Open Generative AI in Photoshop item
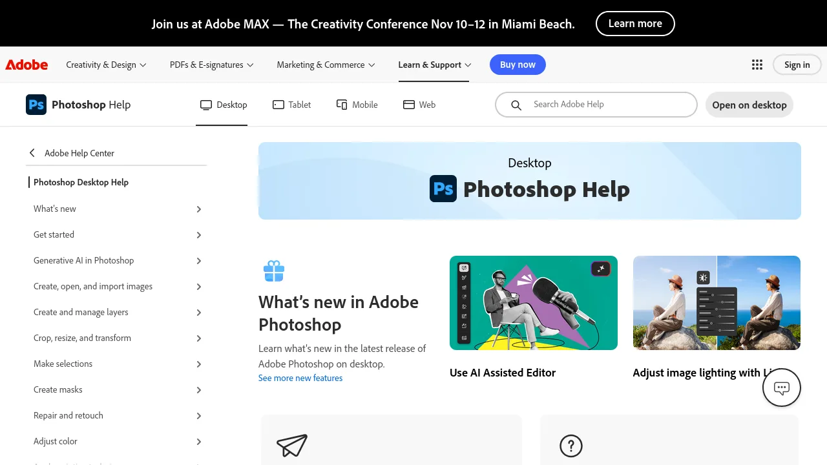The height and width of the screenshot is (465, 827). click(83, 260)
